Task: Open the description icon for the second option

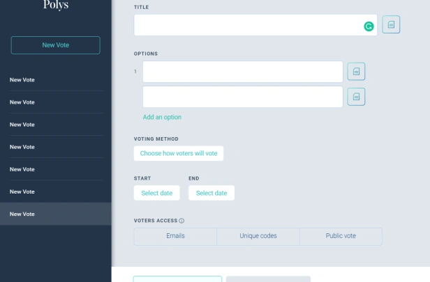Action: (x=356, y=97)
